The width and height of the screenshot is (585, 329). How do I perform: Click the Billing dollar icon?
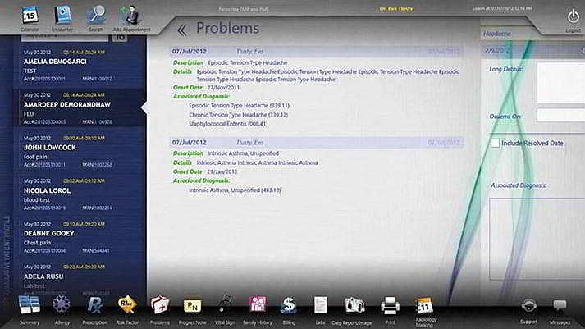(289, 305)
